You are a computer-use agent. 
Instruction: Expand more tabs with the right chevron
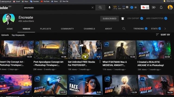click(x=165, y=29)
